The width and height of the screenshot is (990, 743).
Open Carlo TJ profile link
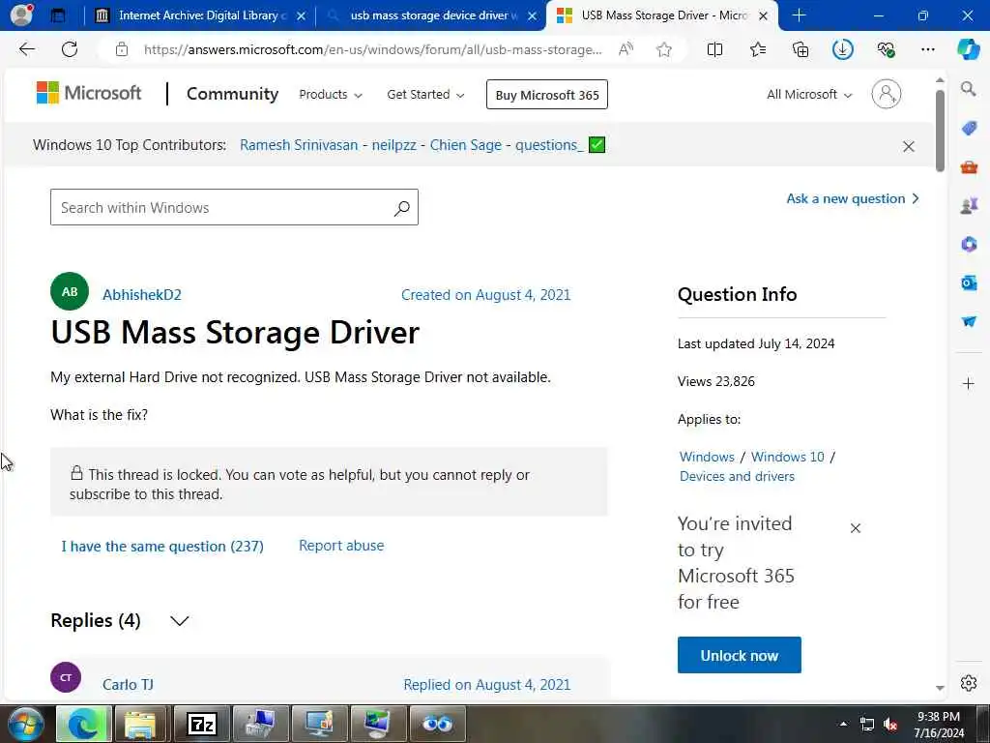(x=129, y=685)
